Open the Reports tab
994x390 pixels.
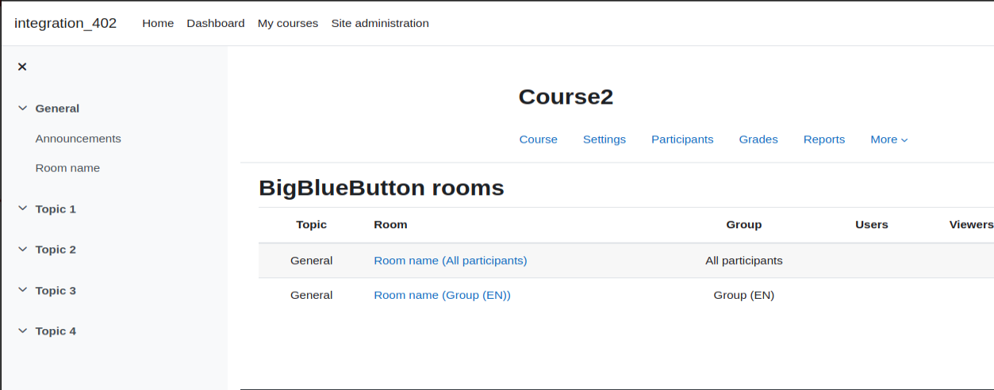pyautogui.click(x=824, y=140)
